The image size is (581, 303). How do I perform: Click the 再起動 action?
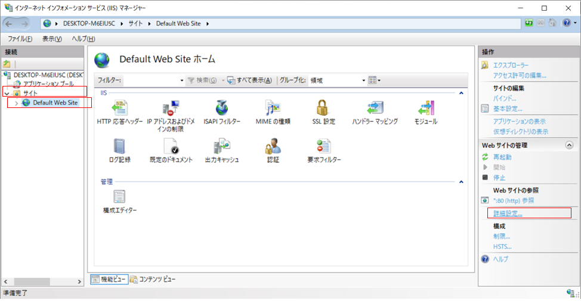tap(502, 157)
